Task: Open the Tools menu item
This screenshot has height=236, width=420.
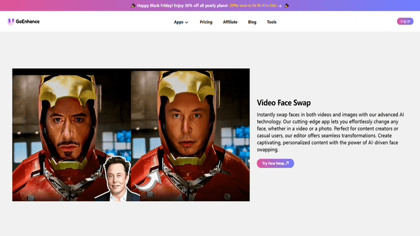Action: (x=272, y=22)
